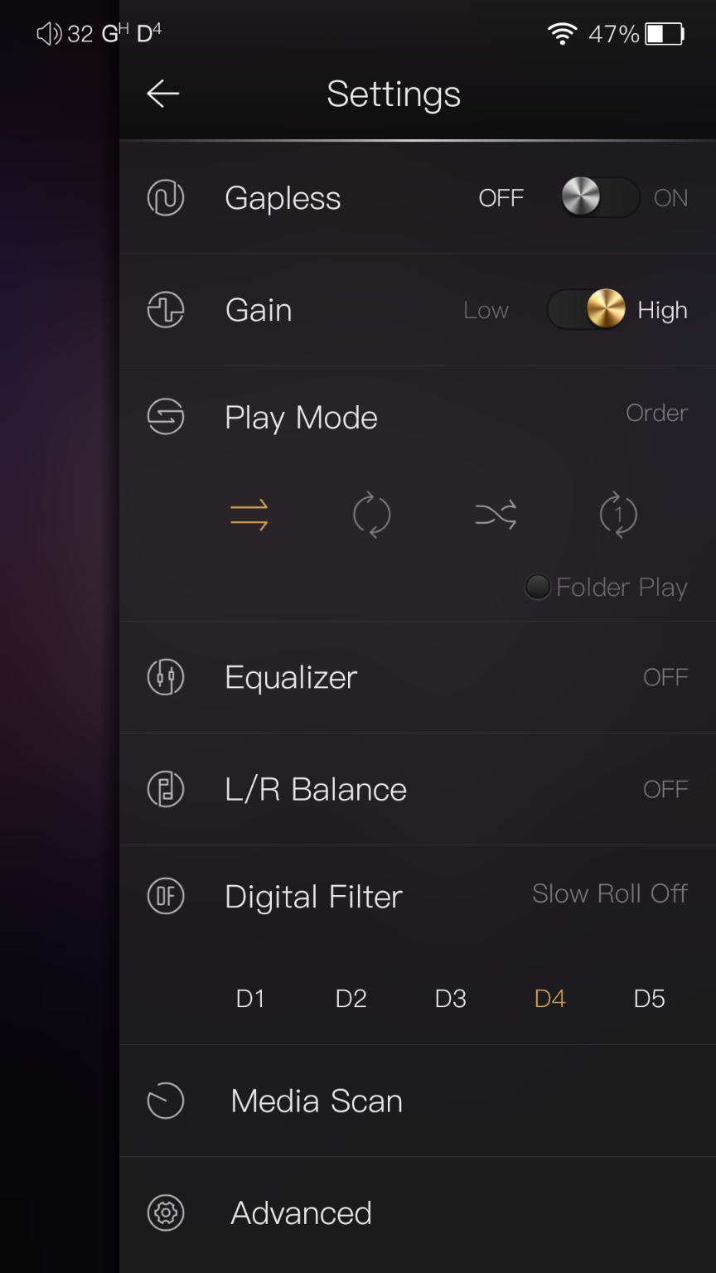Tap the back arrow in Settings header
716x1273 pixels.
[163, 94]
